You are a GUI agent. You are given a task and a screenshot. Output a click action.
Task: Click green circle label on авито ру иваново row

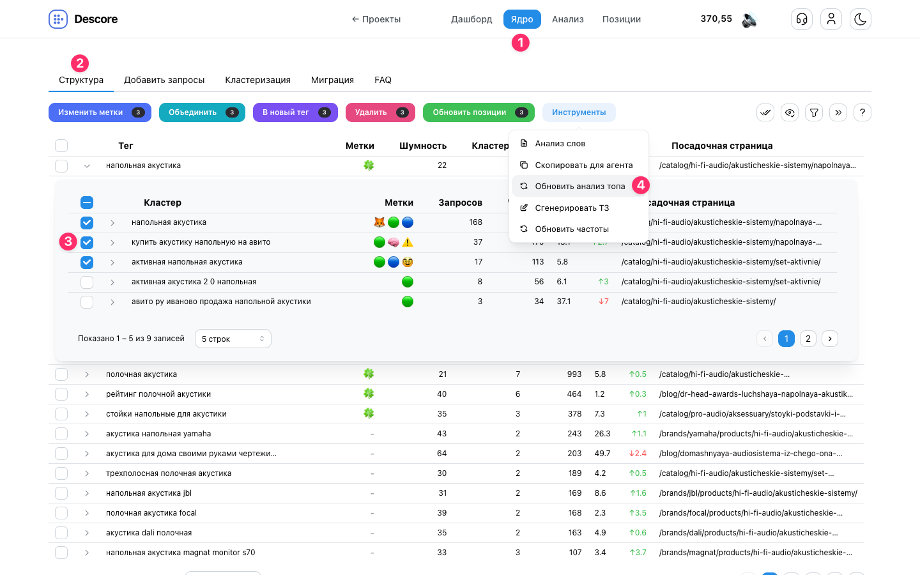408,302
